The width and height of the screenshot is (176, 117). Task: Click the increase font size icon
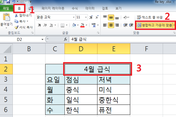91,17
